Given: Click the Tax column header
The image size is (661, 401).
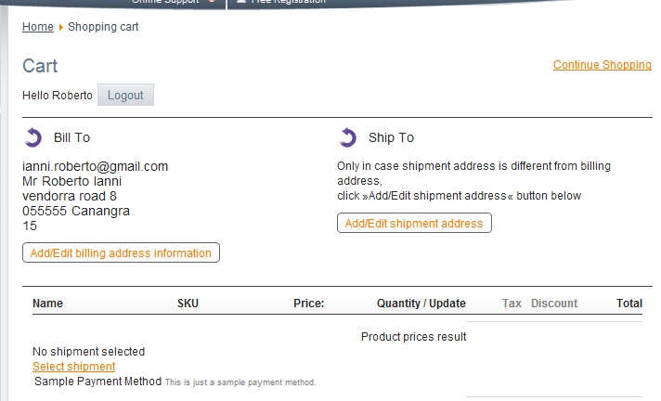Looking at the screenshot, I should [x=512, y=304].
